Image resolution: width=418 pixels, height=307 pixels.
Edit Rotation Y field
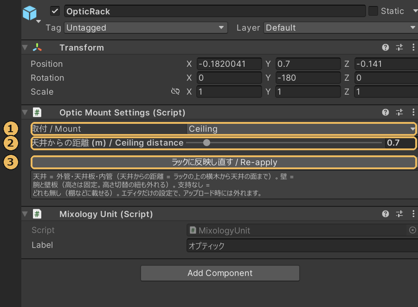point(308,78)
